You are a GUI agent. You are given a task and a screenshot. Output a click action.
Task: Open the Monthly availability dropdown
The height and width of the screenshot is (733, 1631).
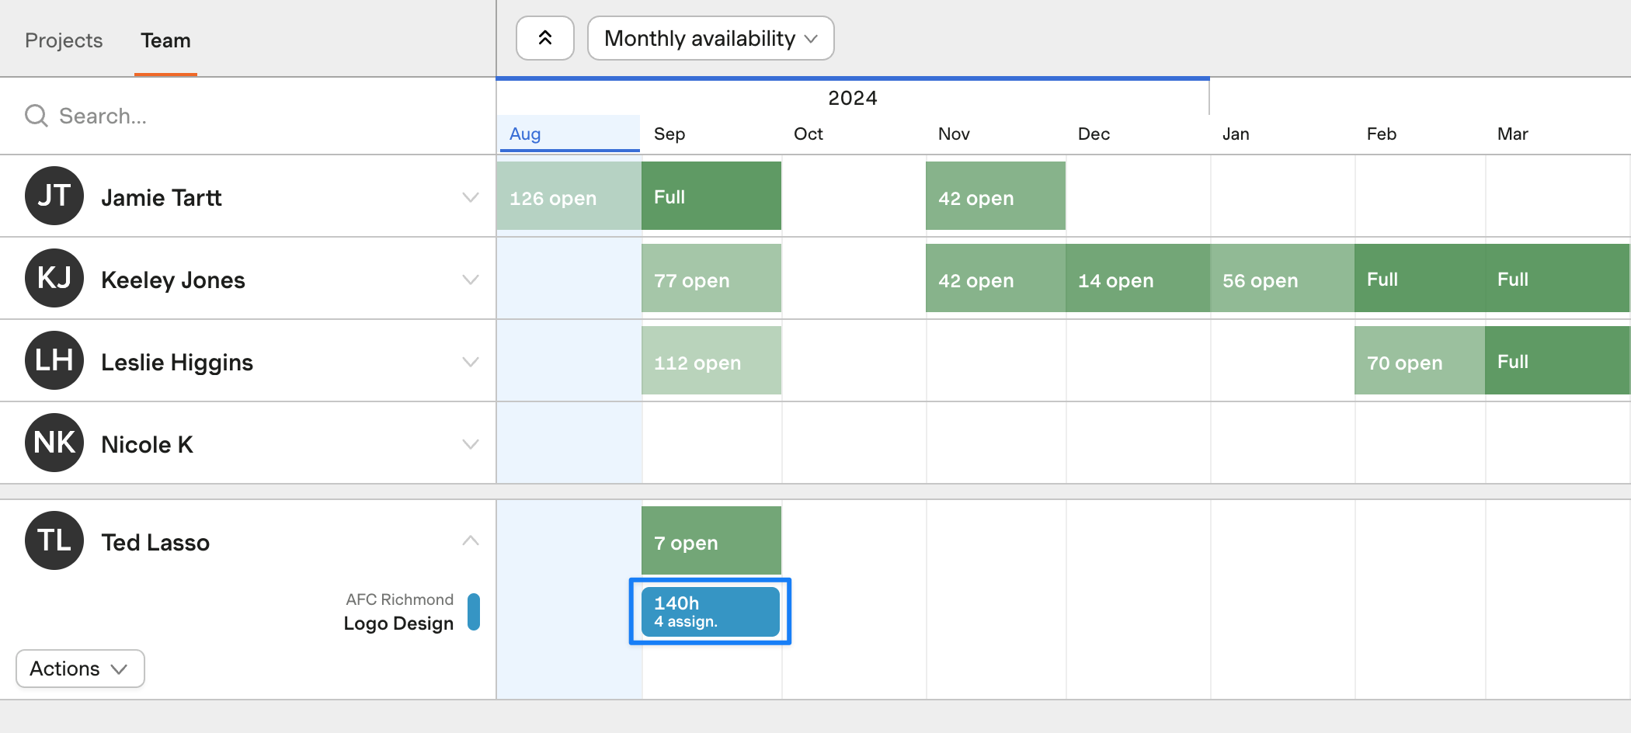click(x=711, y=38)
